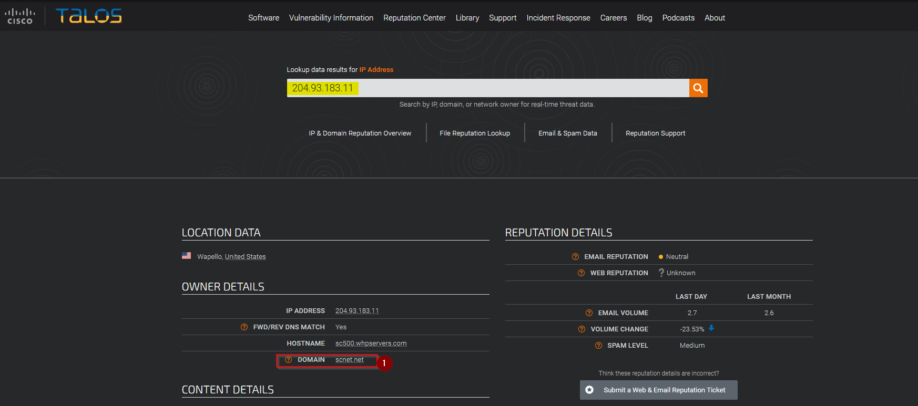Screen dimensions: 918x406
Task: Click the help icon next to WEB REPUTATION
Action: [581, 273]
